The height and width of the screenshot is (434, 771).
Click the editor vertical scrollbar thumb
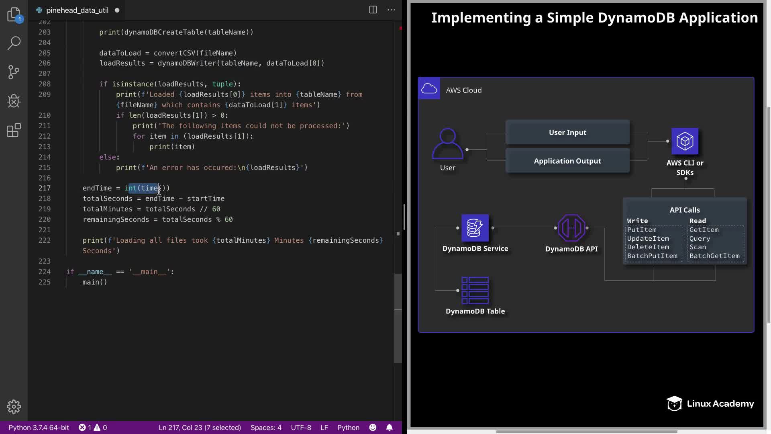click(x=398, y=317)
